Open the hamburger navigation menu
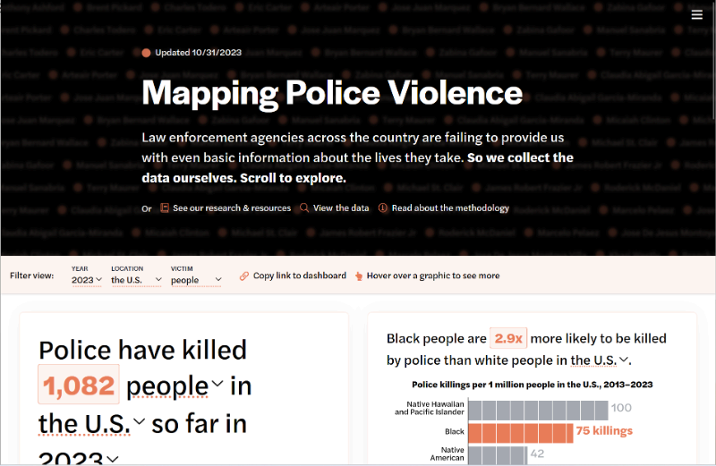The height and width of the screenshot is (466, 716). pos(697,14)
